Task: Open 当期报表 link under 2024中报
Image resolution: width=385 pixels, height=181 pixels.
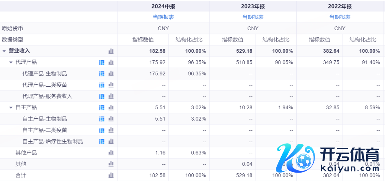Action: pos(163,17)
